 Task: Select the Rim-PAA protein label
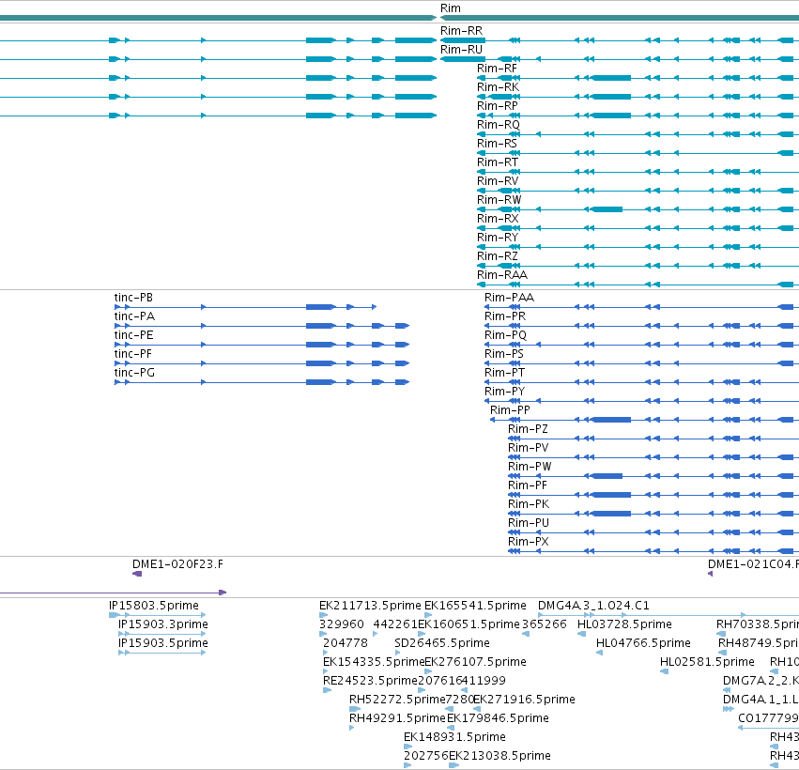509,298
